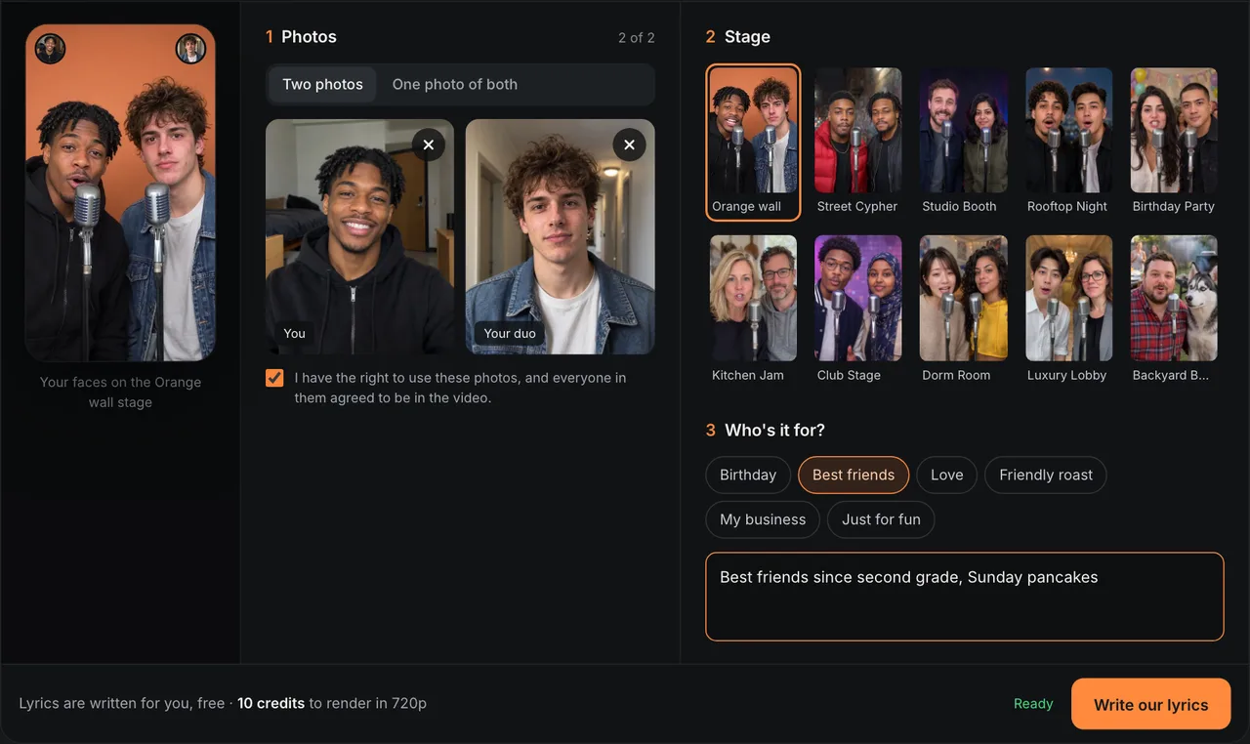Click the 'Who's it for?' heading
This screenshot has height=744, width=1250.
(774, 431)
